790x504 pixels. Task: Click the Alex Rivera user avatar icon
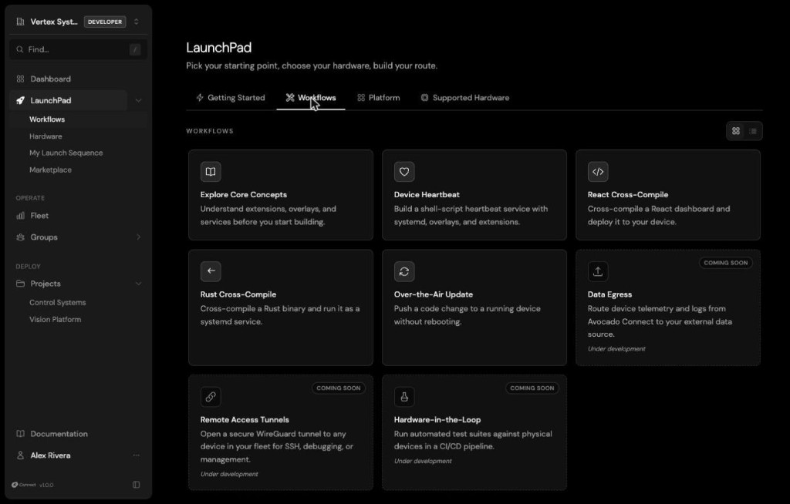pyautogui.click(x=20, y=455)
